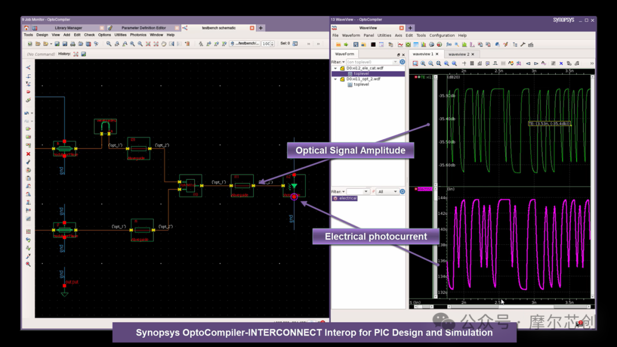Click the print icon in schematic toolbar

pyautogui.click(x=73, y=43)
